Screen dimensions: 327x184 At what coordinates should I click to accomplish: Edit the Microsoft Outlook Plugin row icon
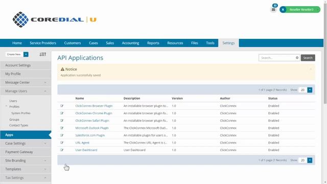(62, 128)
